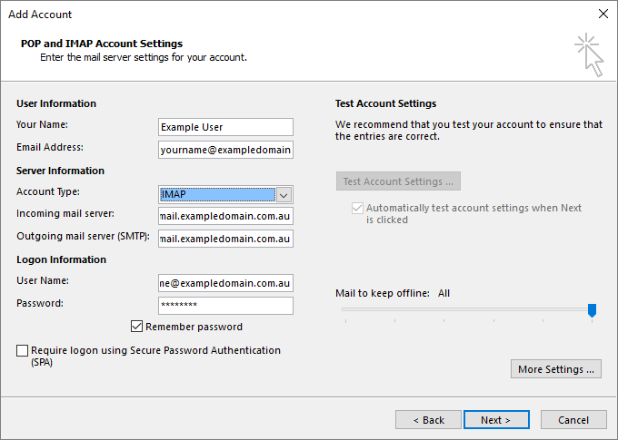Image resolution: width=618 pixels, height=440 pixels.
Task: Cancel the account setup
Action: click(573, 420)
